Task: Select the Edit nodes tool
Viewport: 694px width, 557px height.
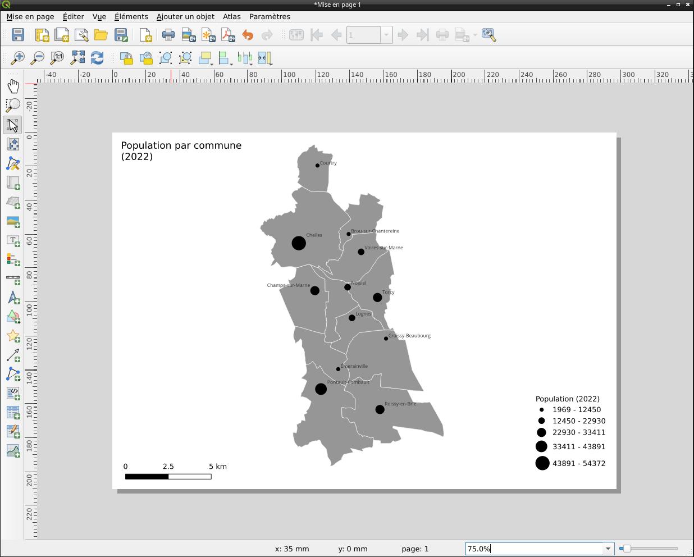Action: click(13, 164)
